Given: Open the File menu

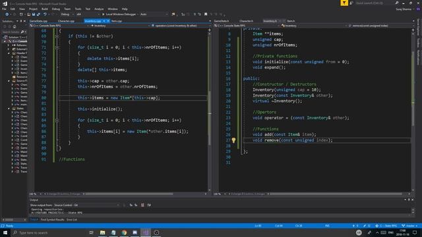Looking at the screenshot, I should (4, 9).
